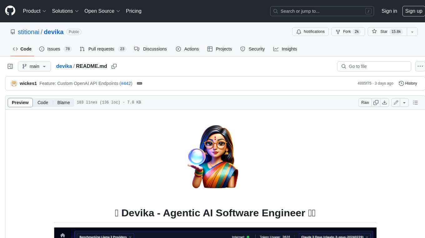425x238 pixels.
Task: Download the raw file
Action: pos(385,102)
